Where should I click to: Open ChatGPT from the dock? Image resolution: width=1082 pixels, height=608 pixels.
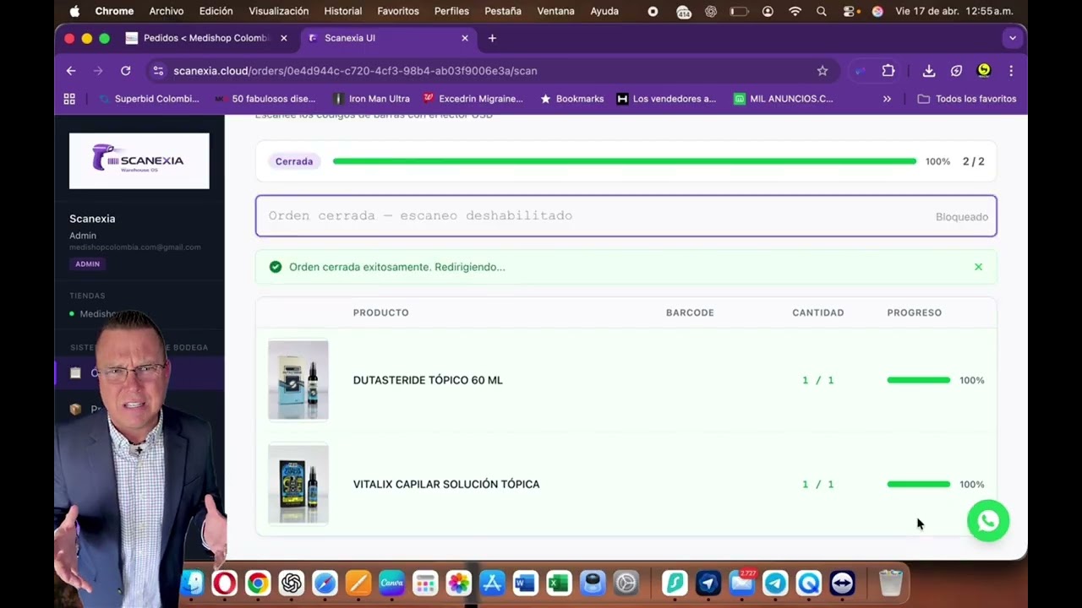(x=292, y=583)
